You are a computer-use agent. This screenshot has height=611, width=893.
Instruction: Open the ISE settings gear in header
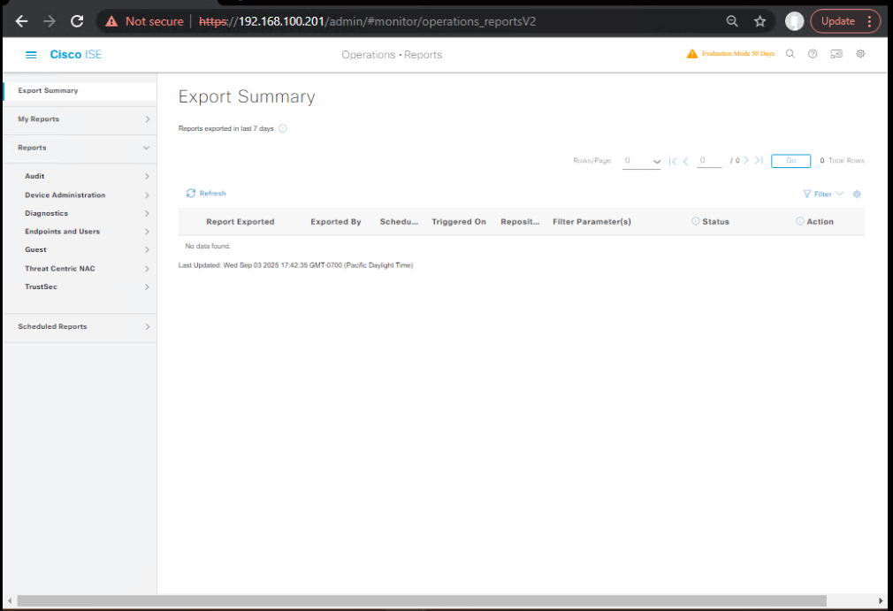pos(860,54)
